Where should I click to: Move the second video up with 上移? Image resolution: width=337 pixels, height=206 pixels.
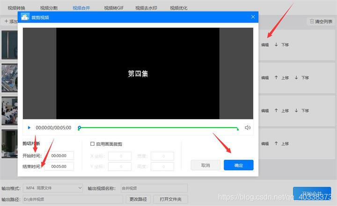[282, 78]
